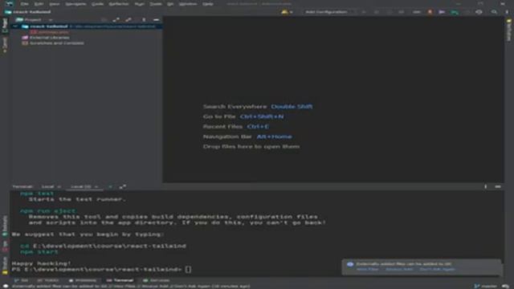Viewport: 514px width, 289px height.
Task: Close the Local (2) terminal tab
Action: tap(96, 187)
